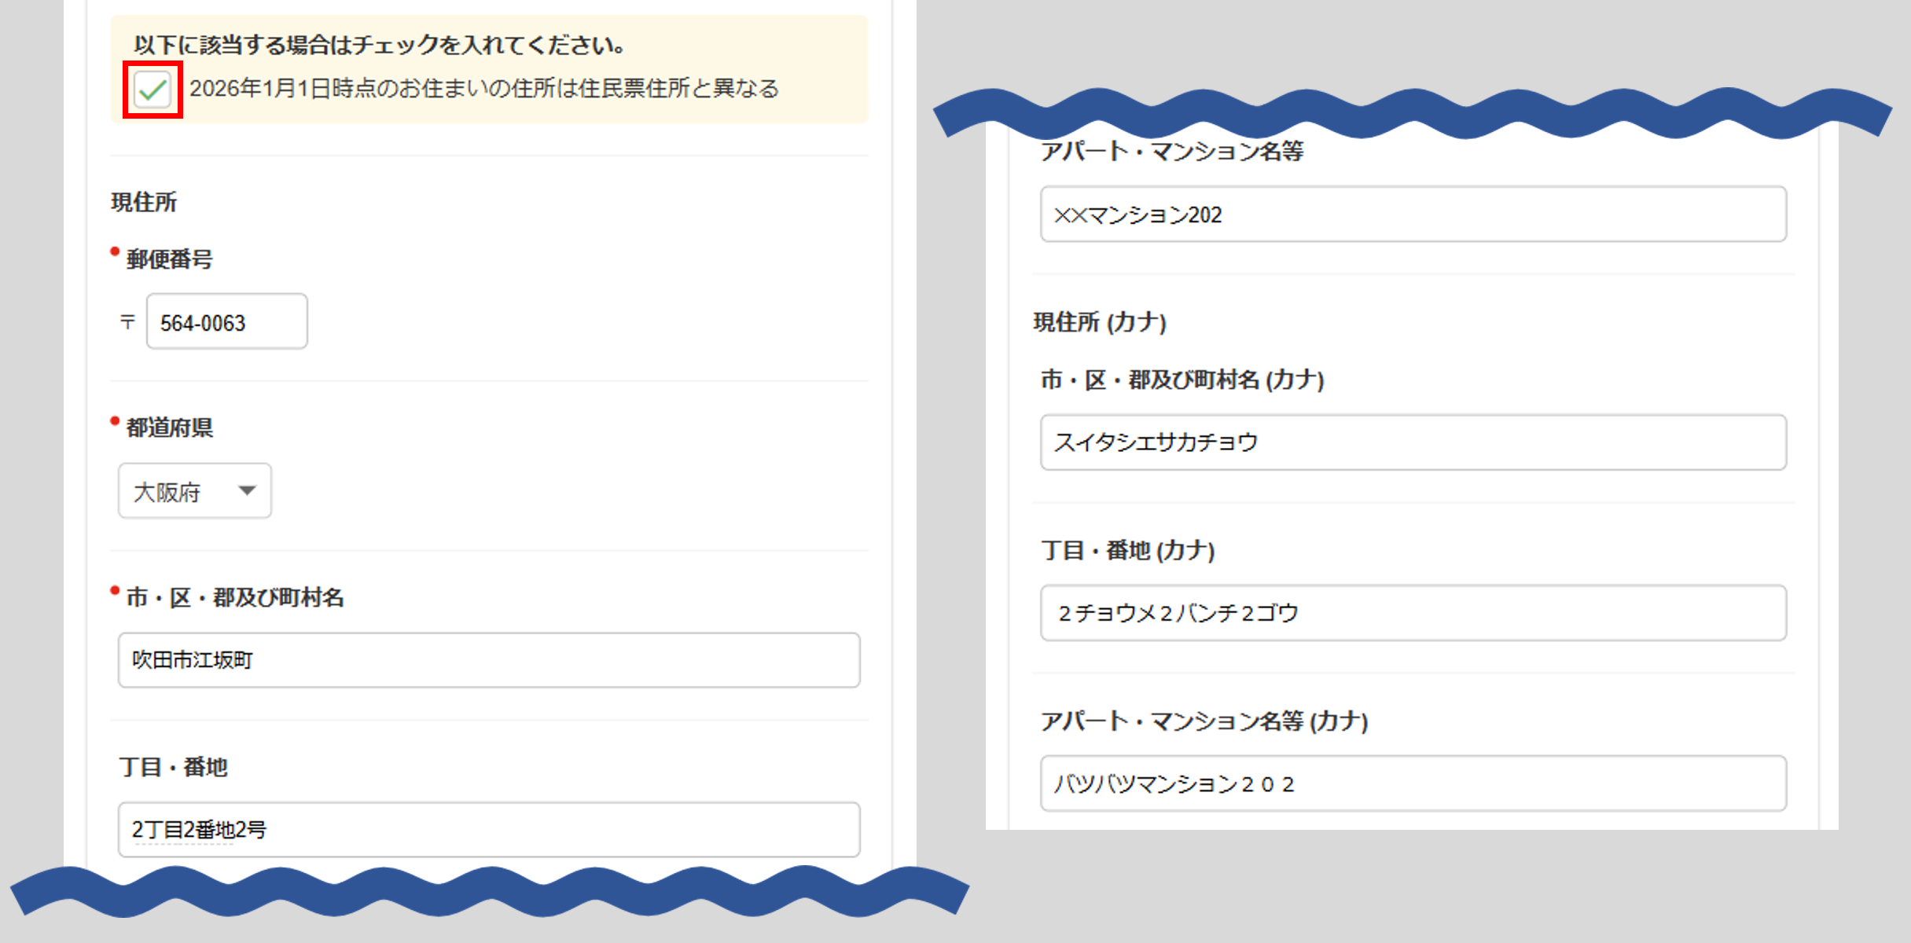Click the 市・区・郡及び町村名 (カナ) label
Image resolution: width=1911 pixels, height=943 pixels.
[1182, 380]
